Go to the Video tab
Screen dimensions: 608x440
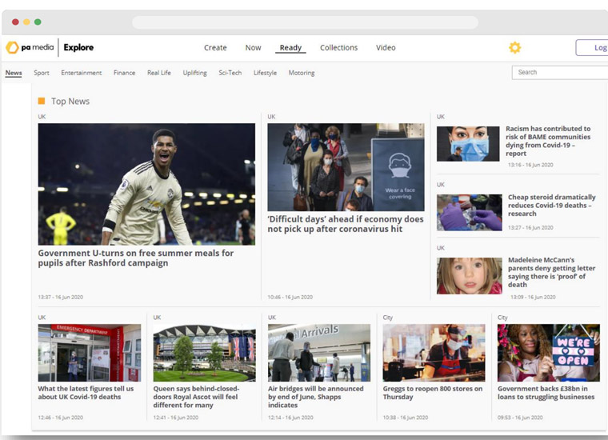pyautogui.click(x=386, y=47)
